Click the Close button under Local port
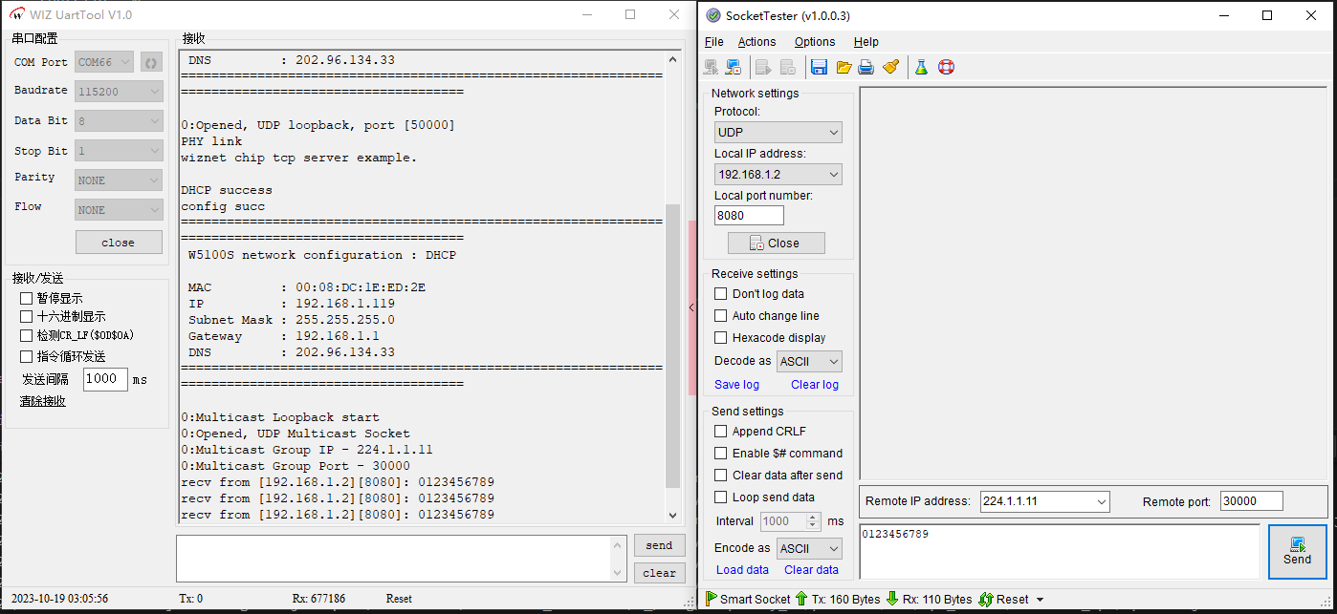Image resolution: width=1337 pixels, height=614 pixels. 776,243
